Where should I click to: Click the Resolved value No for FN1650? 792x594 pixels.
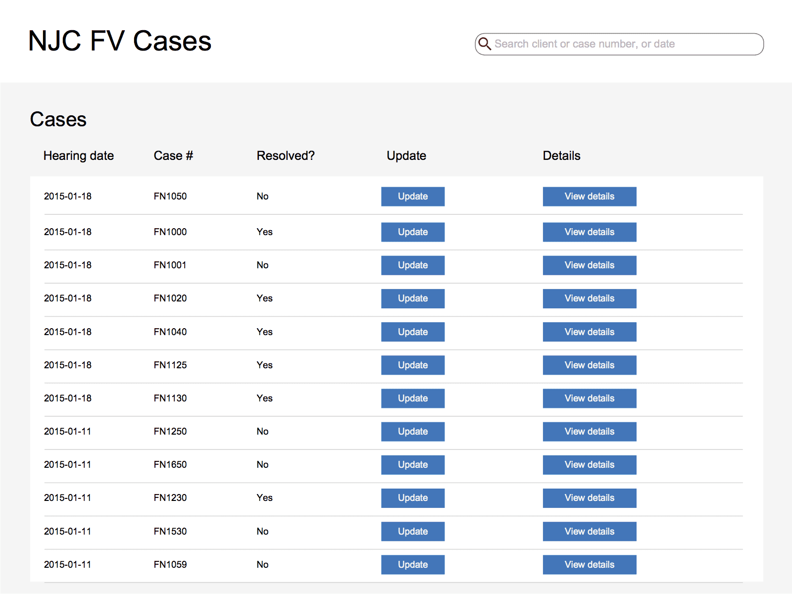coord(262,465)
